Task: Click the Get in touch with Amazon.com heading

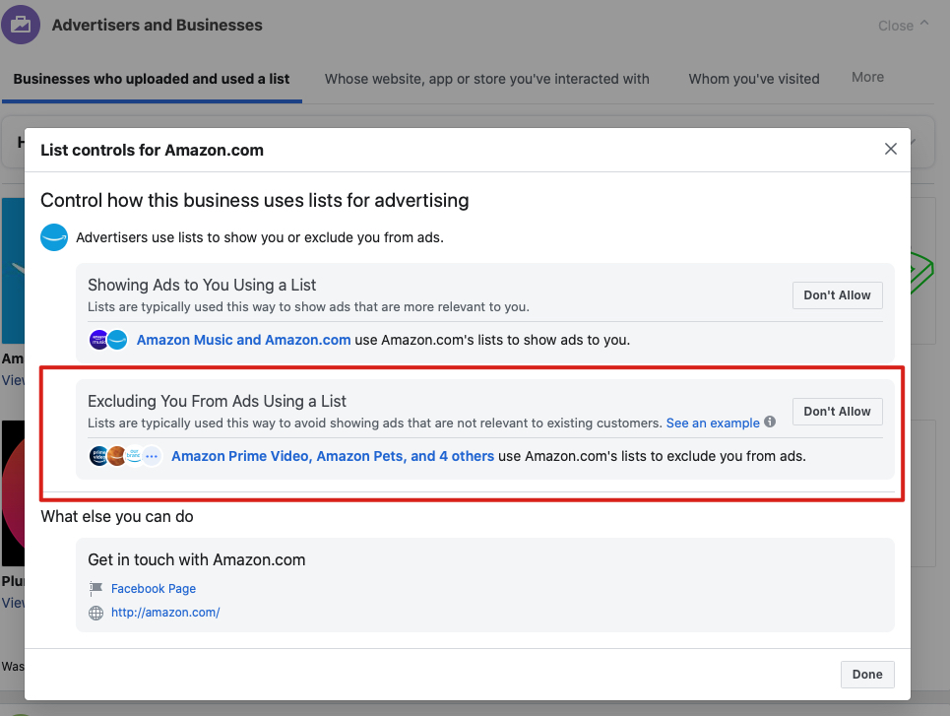Action: (196, 559)
